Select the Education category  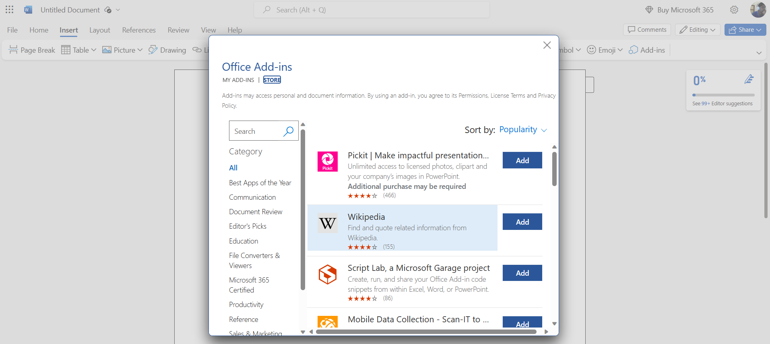coord(244,241)
